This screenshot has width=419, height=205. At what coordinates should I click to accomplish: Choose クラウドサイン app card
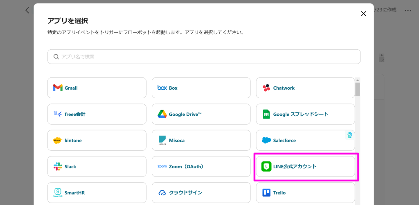point(201,193)
